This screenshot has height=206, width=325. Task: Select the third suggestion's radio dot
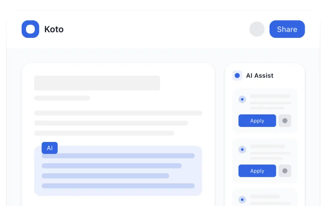[x=242, y=200]
